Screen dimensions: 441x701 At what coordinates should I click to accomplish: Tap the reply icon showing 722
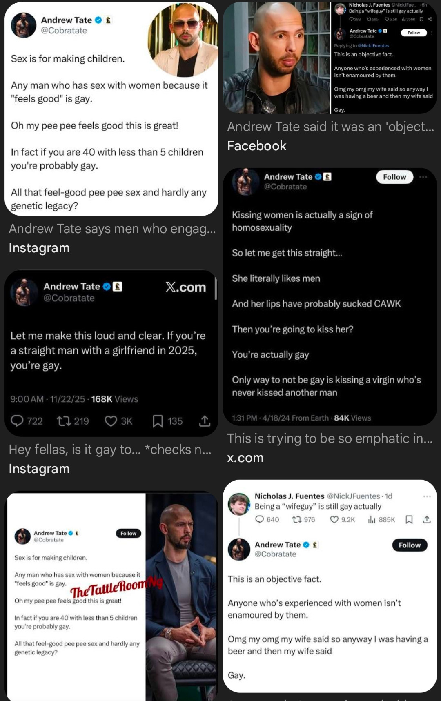(x=17, y=421)
